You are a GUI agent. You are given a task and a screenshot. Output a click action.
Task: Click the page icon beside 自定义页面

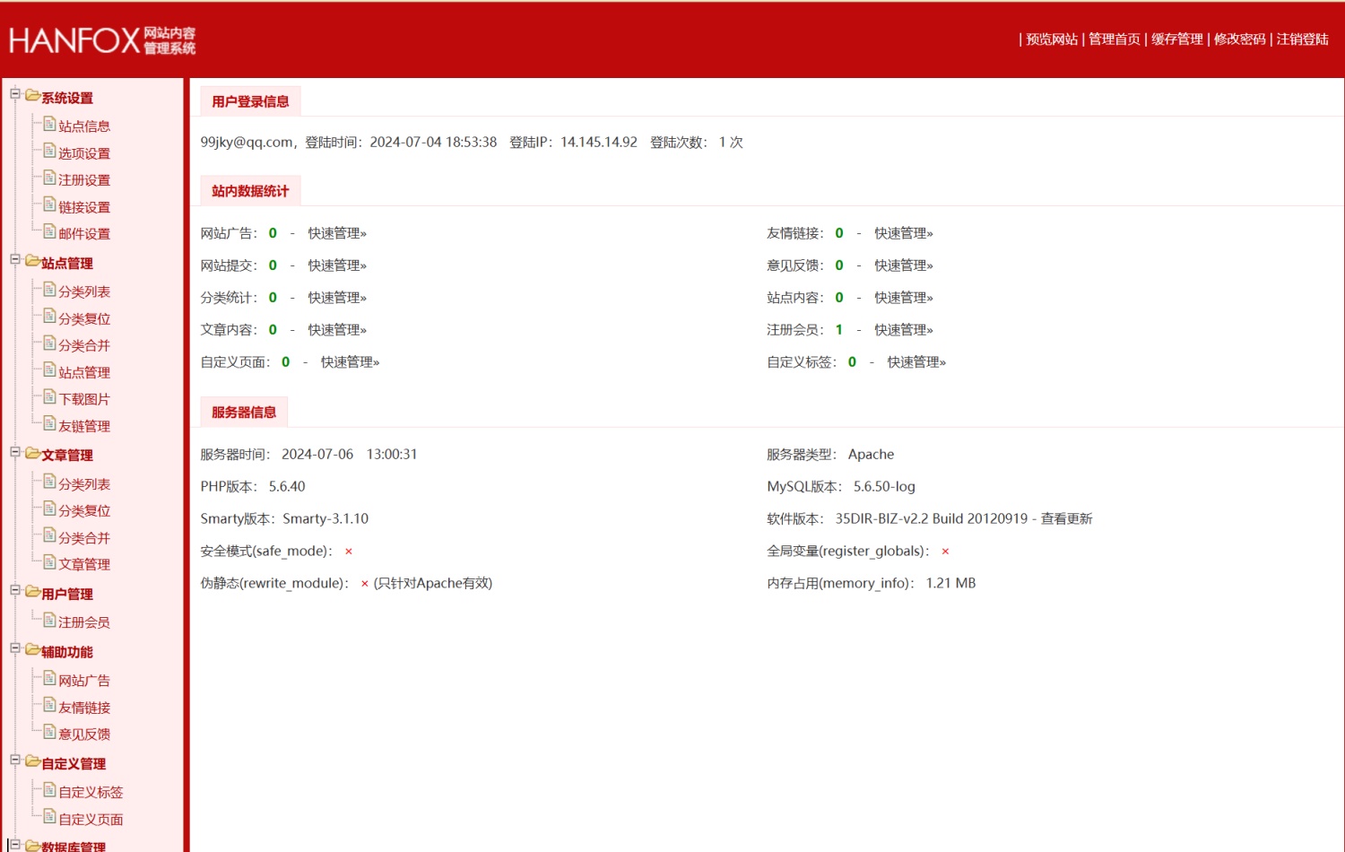coord(50,817)
